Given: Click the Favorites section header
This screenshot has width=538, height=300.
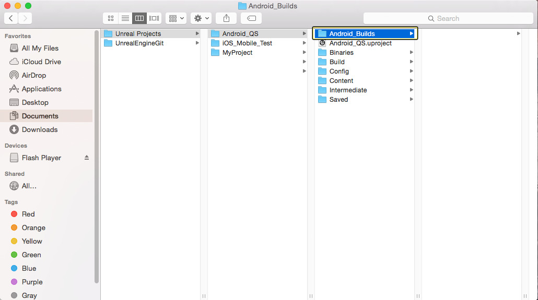Looking at the screenshot, I should pos(18,36).
